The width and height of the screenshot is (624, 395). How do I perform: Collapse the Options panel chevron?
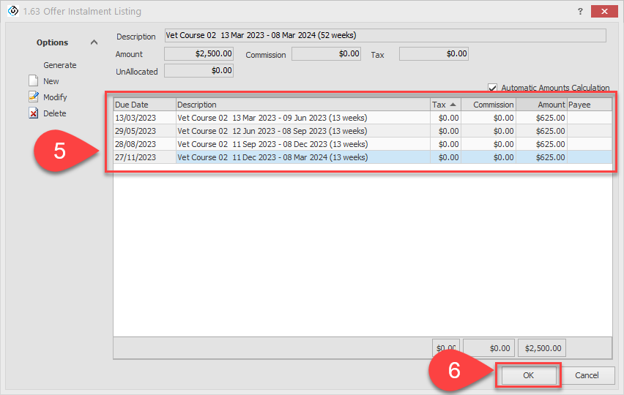94,42
